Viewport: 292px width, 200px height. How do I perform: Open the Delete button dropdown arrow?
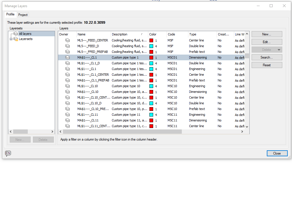tap(279, 50)
